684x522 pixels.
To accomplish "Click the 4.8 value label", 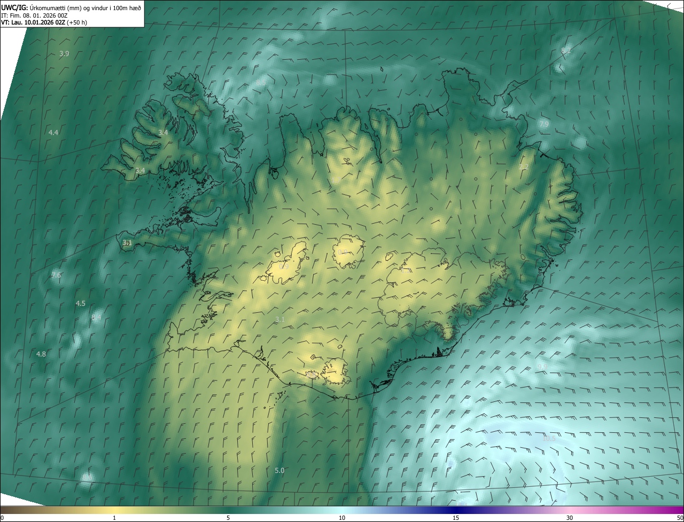I will (x=41, y=354).
